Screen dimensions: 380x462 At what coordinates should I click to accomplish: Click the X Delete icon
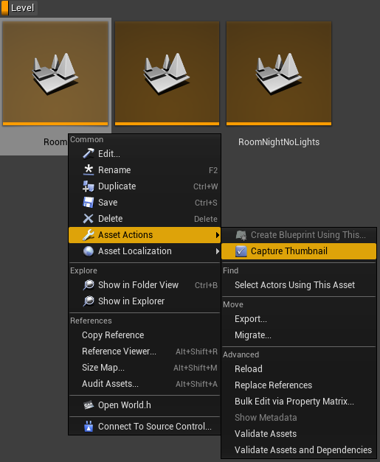coord(89,219)
